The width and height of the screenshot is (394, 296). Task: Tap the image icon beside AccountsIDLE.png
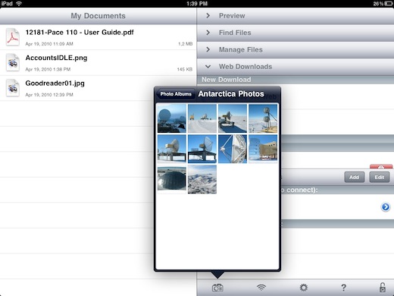pos(13,62)
